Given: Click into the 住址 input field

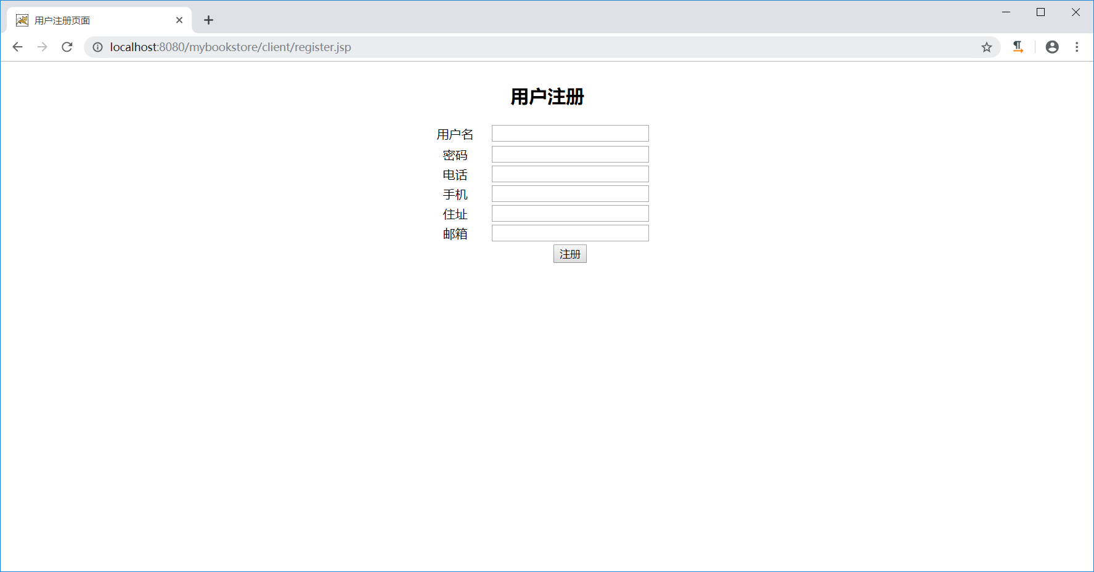Looking at the screenshot, I should [x=570, y=213].
